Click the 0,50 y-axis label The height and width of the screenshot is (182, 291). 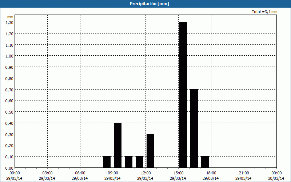[x=9, y=112]
